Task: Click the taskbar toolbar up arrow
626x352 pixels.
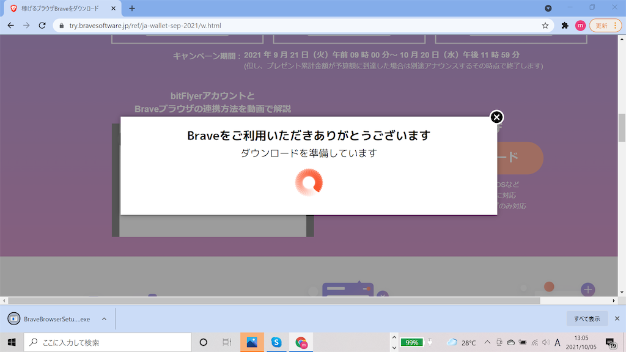Action: [394, 337]
